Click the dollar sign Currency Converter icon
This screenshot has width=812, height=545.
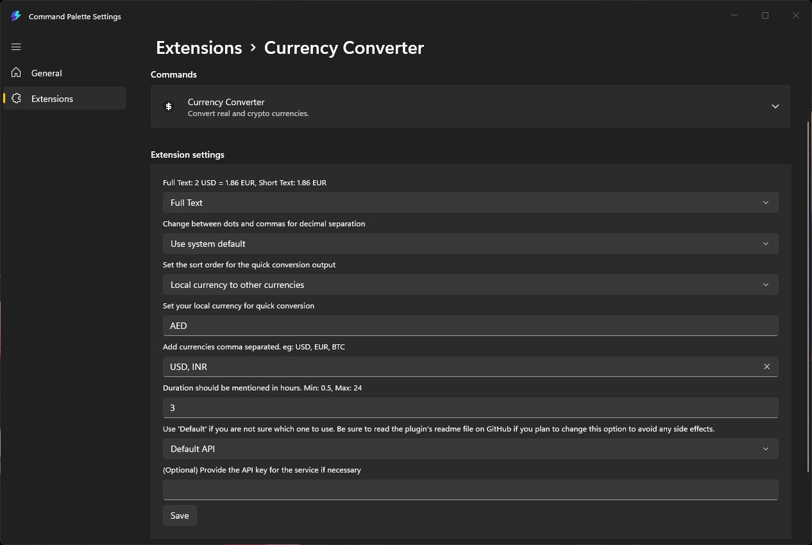(x=169, y=106)
